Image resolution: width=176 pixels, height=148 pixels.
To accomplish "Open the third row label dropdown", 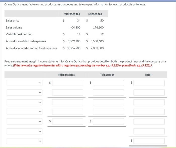I will click(24, 102).
